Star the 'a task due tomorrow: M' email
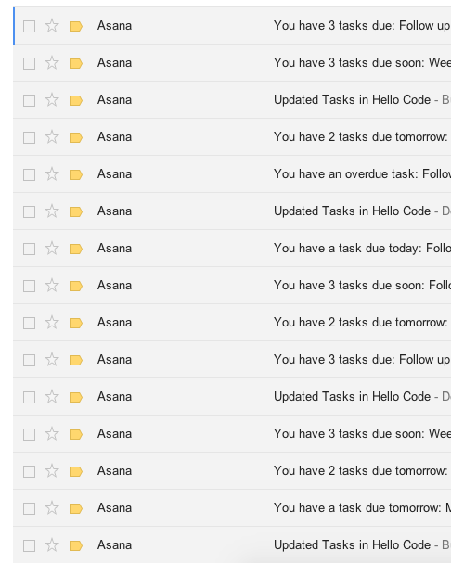 (x=52, y=508)
